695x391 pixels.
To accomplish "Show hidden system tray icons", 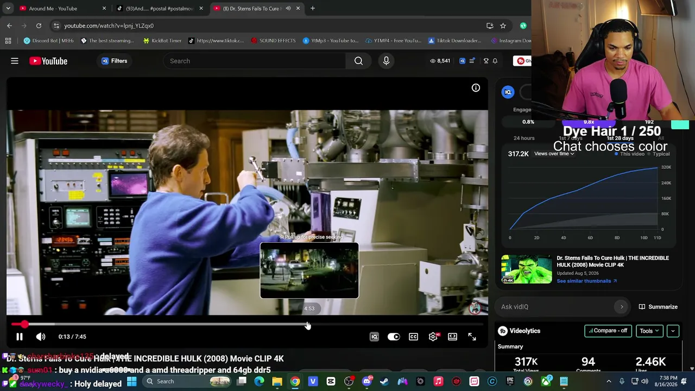I will click(x=609, y=381).
